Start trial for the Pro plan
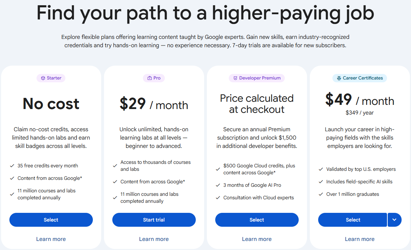The width and height of the screenshot is (411, 250). click(154, 220)
